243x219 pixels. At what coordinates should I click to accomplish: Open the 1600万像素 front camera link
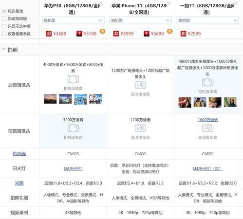(207, 120)
